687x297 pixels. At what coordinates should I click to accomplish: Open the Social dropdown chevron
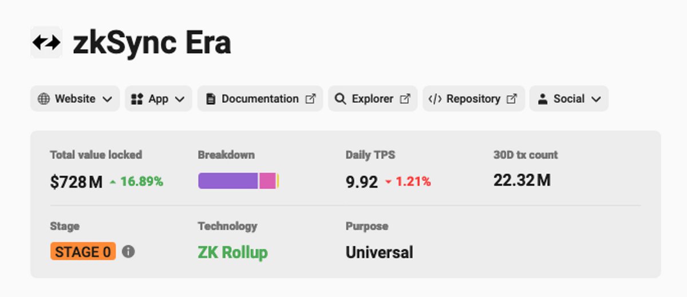coord(596,99)
